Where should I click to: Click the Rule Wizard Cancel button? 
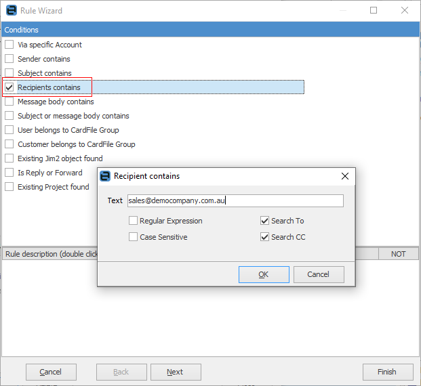[x=51, y=372]
